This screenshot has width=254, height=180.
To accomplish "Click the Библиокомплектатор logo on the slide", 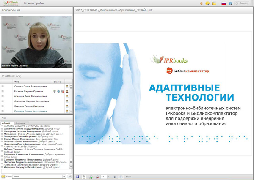I will coord(188,71).
